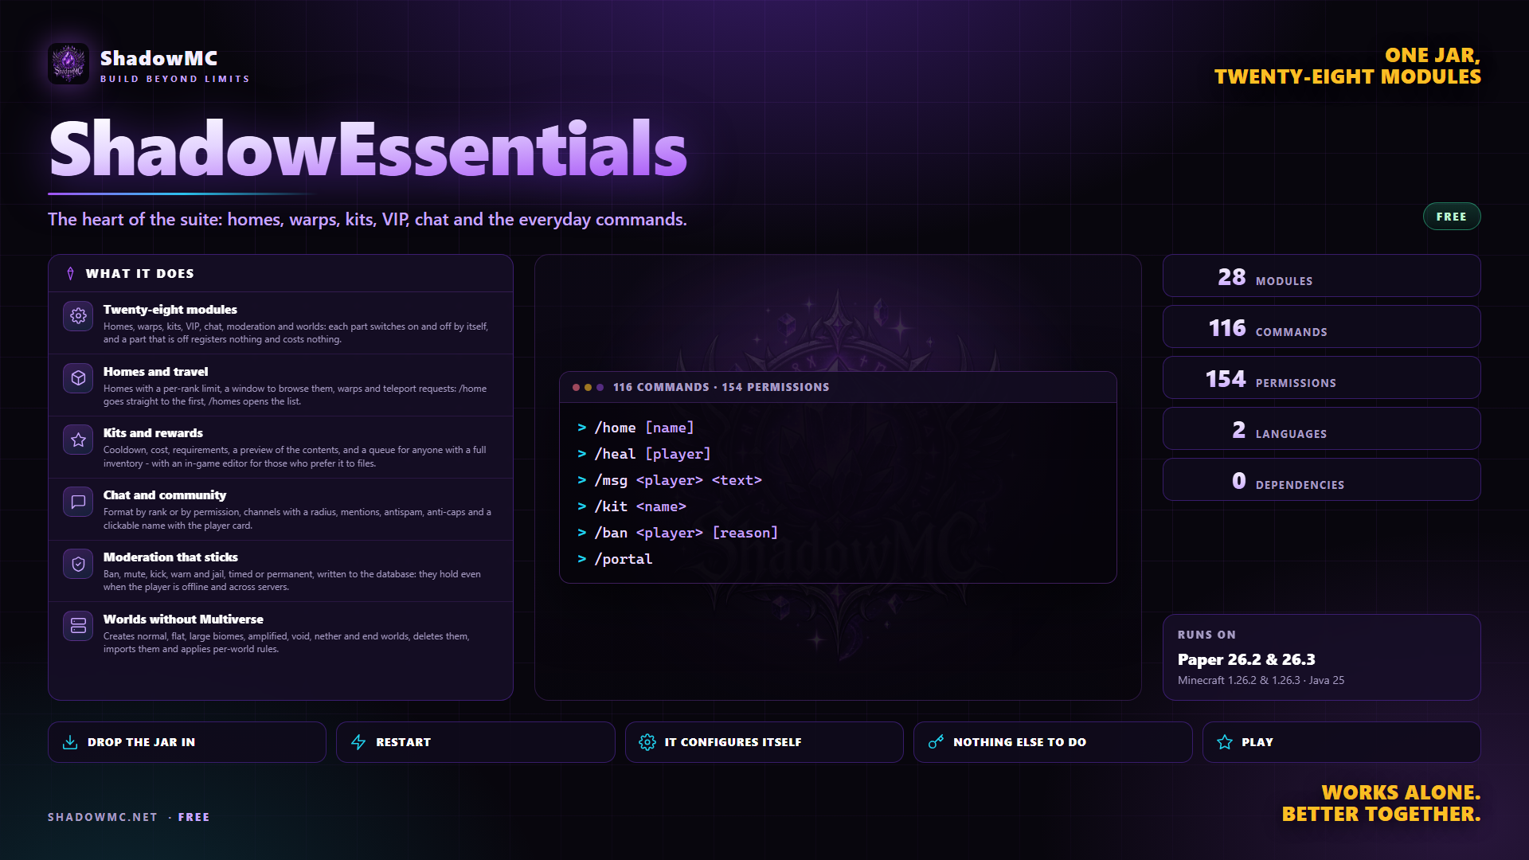This screenshot has width=1529, height=860.
Task: Click the ONE JAR, TWENTY-EIGHT MODULES tagline
Action: pos(1347,66)
